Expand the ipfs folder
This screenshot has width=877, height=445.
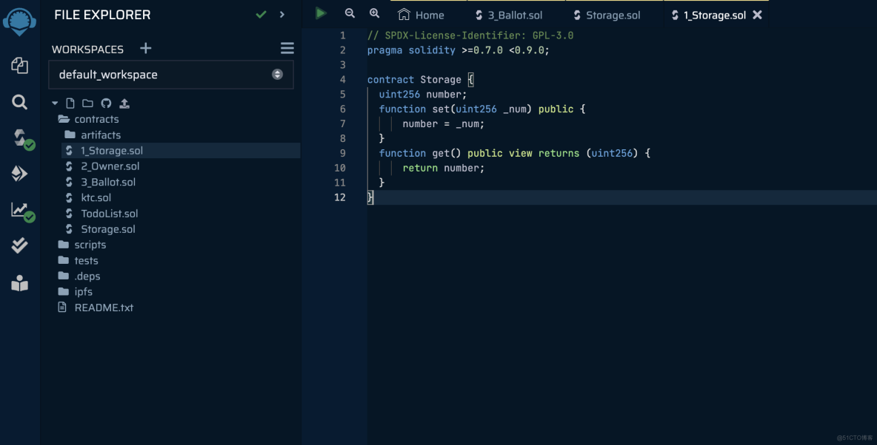76,291
